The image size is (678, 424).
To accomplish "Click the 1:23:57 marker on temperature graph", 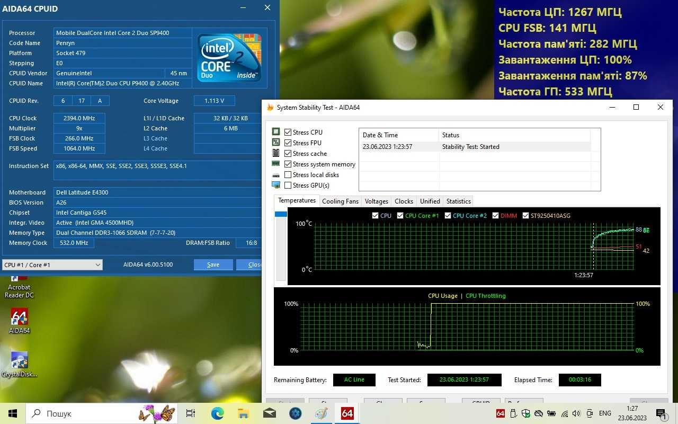I will tap(584, 275).
